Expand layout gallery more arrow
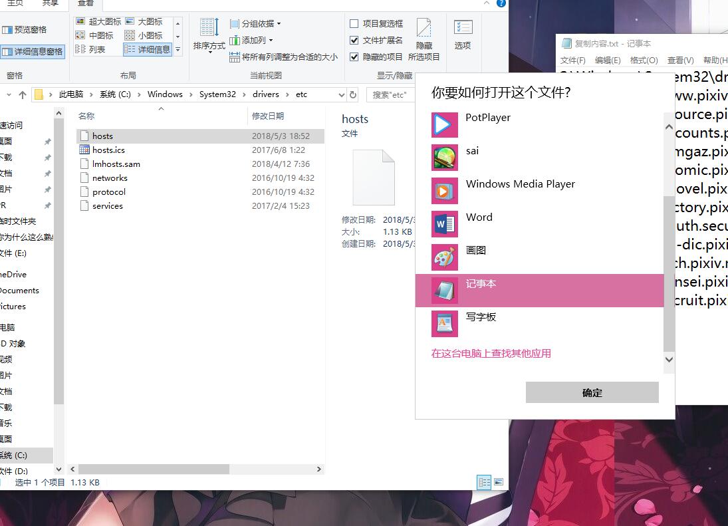Screen dimensions: 728x526 [178, 50]
